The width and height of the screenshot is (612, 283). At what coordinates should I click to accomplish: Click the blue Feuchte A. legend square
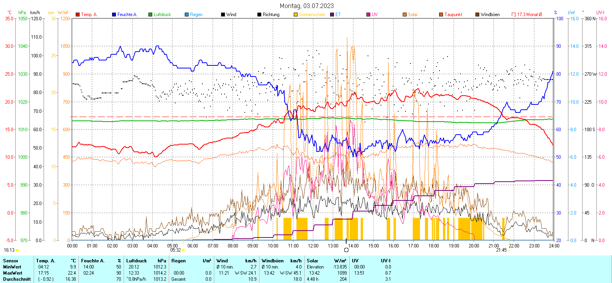pos(114,15)
